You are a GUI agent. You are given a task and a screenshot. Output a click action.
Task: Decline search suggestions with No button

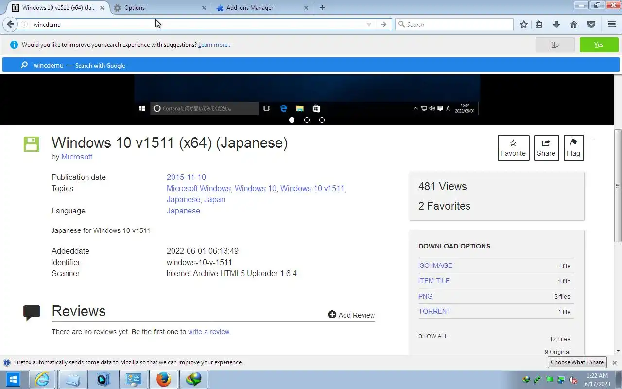555,45
